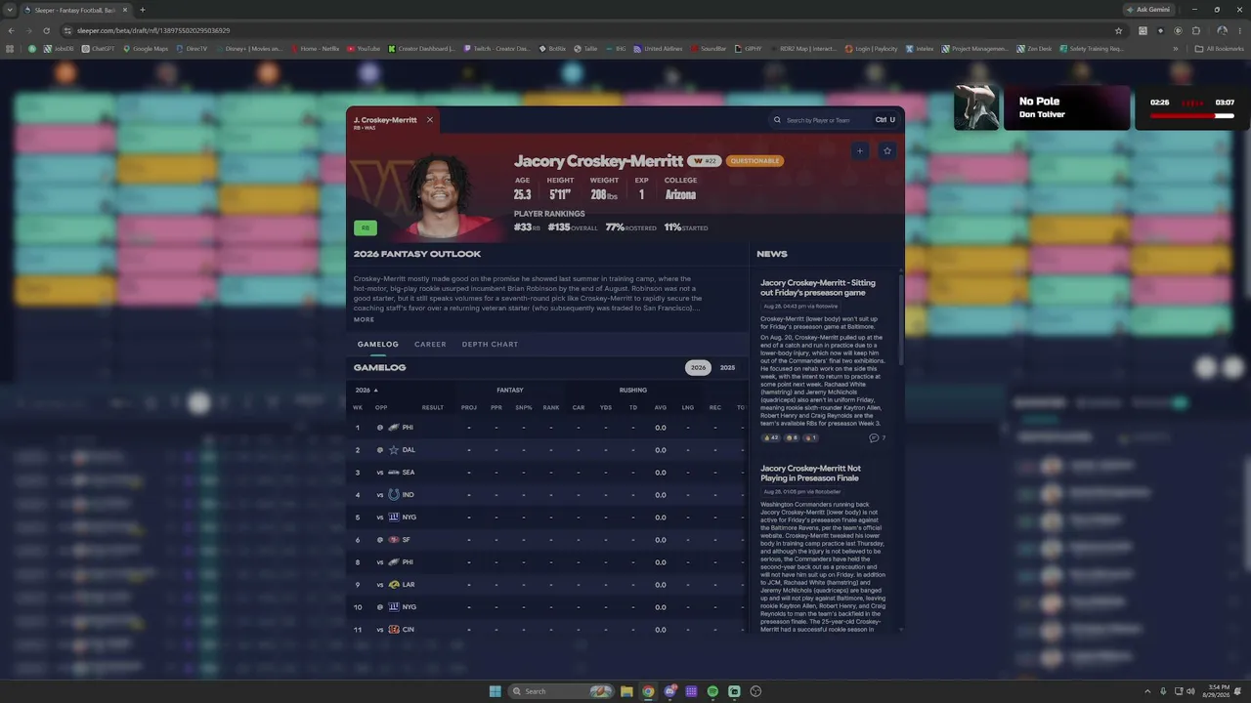This screenshot has height=703, width=1251.
Task: Click the 'No Pole' song title
Action: [x=1039, y=102]
